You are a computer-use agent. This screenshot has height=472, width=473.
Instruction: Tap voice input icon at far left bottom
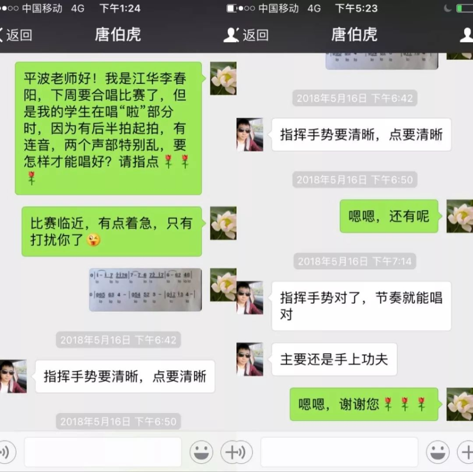6,452
